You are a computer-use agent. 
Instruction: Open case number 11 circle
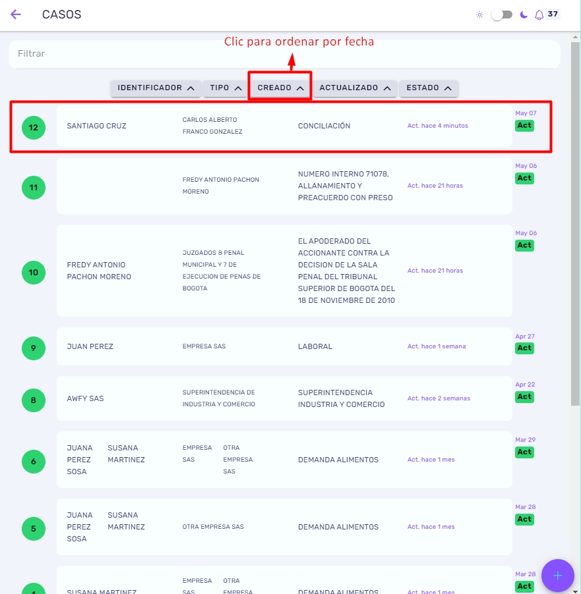point(34,188)
